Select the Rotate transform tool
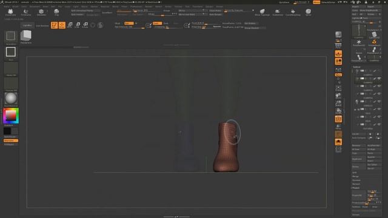Screen dimensions: 388x218 (x=85, y=25)
